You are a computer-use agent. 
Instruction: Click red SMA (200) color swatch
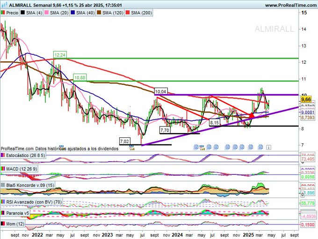click(x=128, y=13)
